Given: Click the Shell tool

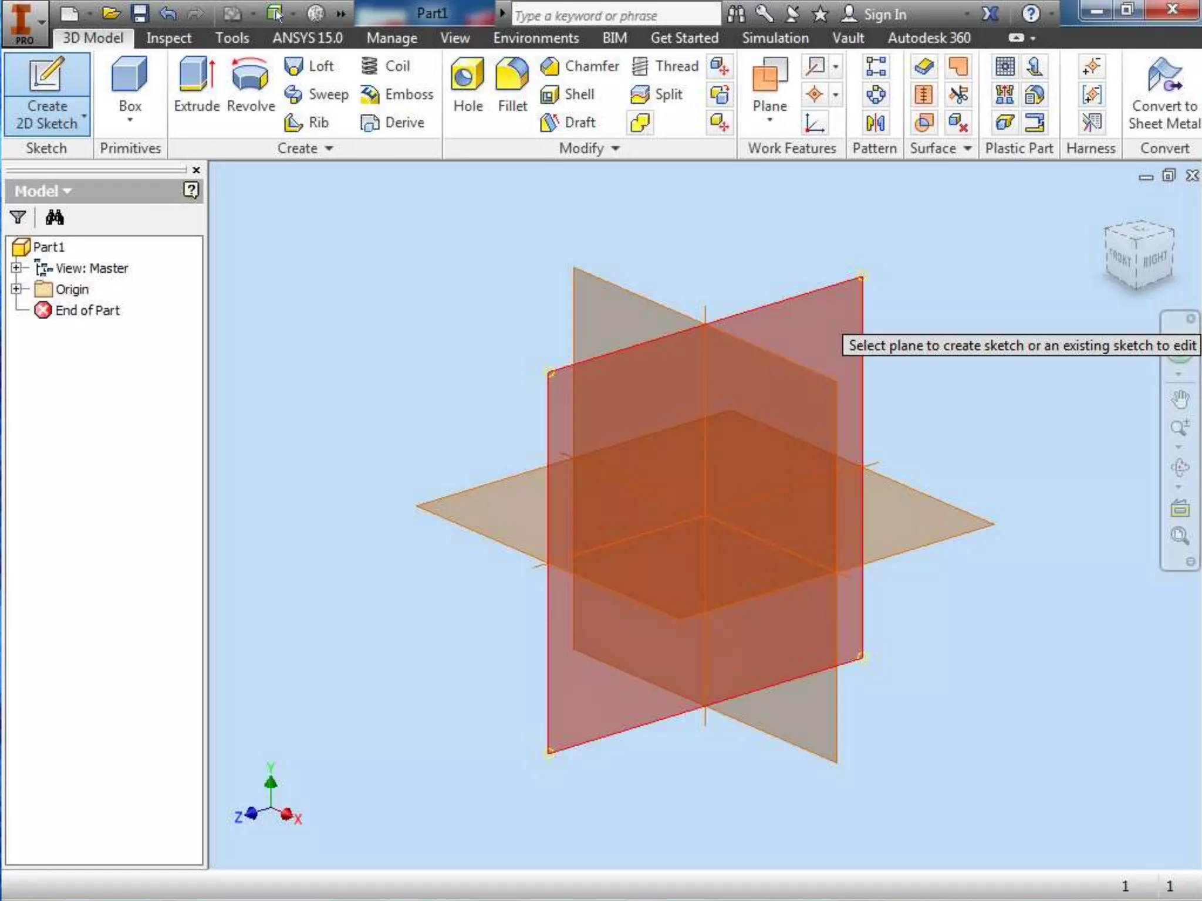Looking at the screenshot, I should pos(567,94).
